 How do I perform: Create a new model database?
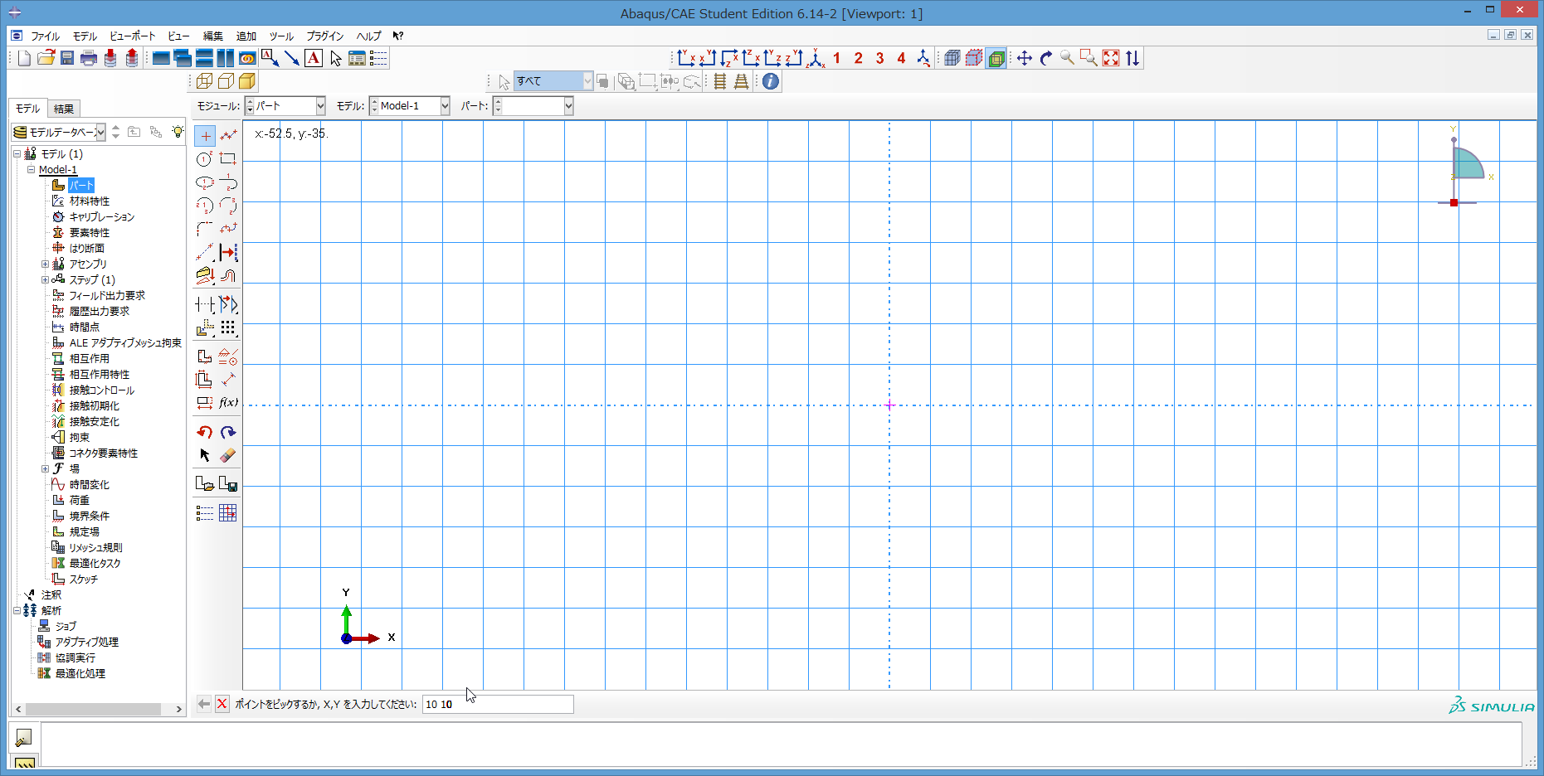24,58
